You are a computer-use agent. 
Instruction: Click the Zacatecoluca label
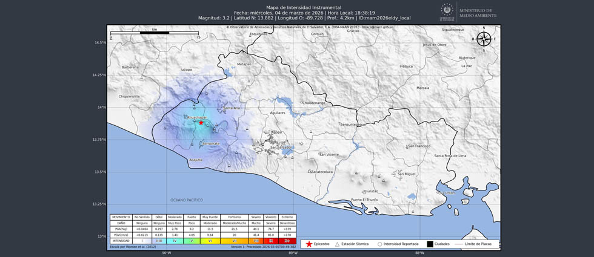point(321,172)
